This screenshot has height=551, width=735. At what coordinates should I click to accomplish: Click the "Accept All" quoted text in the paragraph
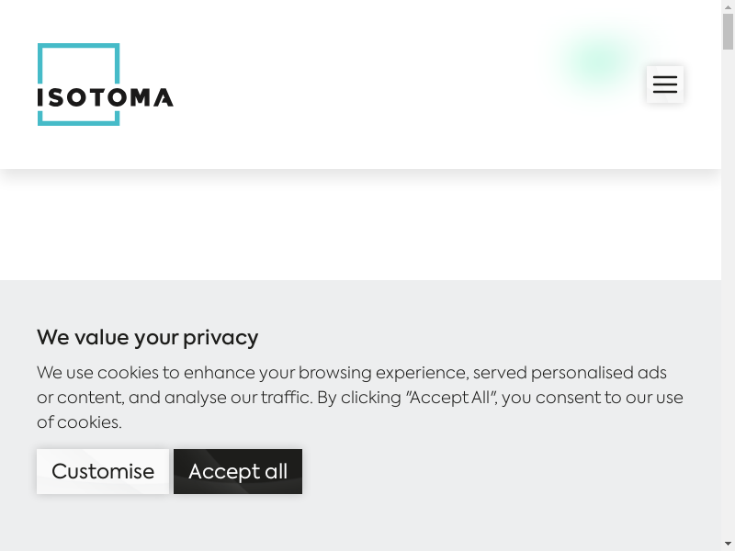click(451, 398)
